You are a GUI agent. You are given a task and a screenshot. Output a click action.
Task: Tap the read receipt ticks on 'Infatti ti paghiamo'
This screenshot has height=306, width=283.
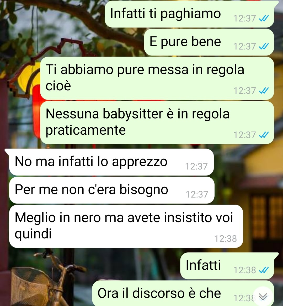point(264,18)
